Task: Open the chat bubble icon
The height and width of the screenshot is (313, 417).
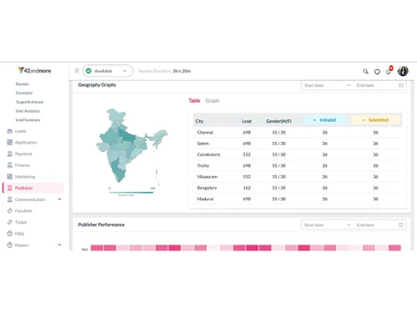Action: pyautogui.click(x=377, y=72)
